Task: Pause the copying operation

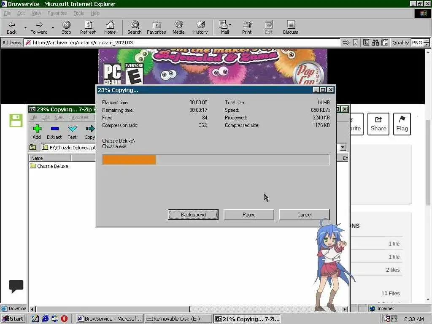Action: 249,215
